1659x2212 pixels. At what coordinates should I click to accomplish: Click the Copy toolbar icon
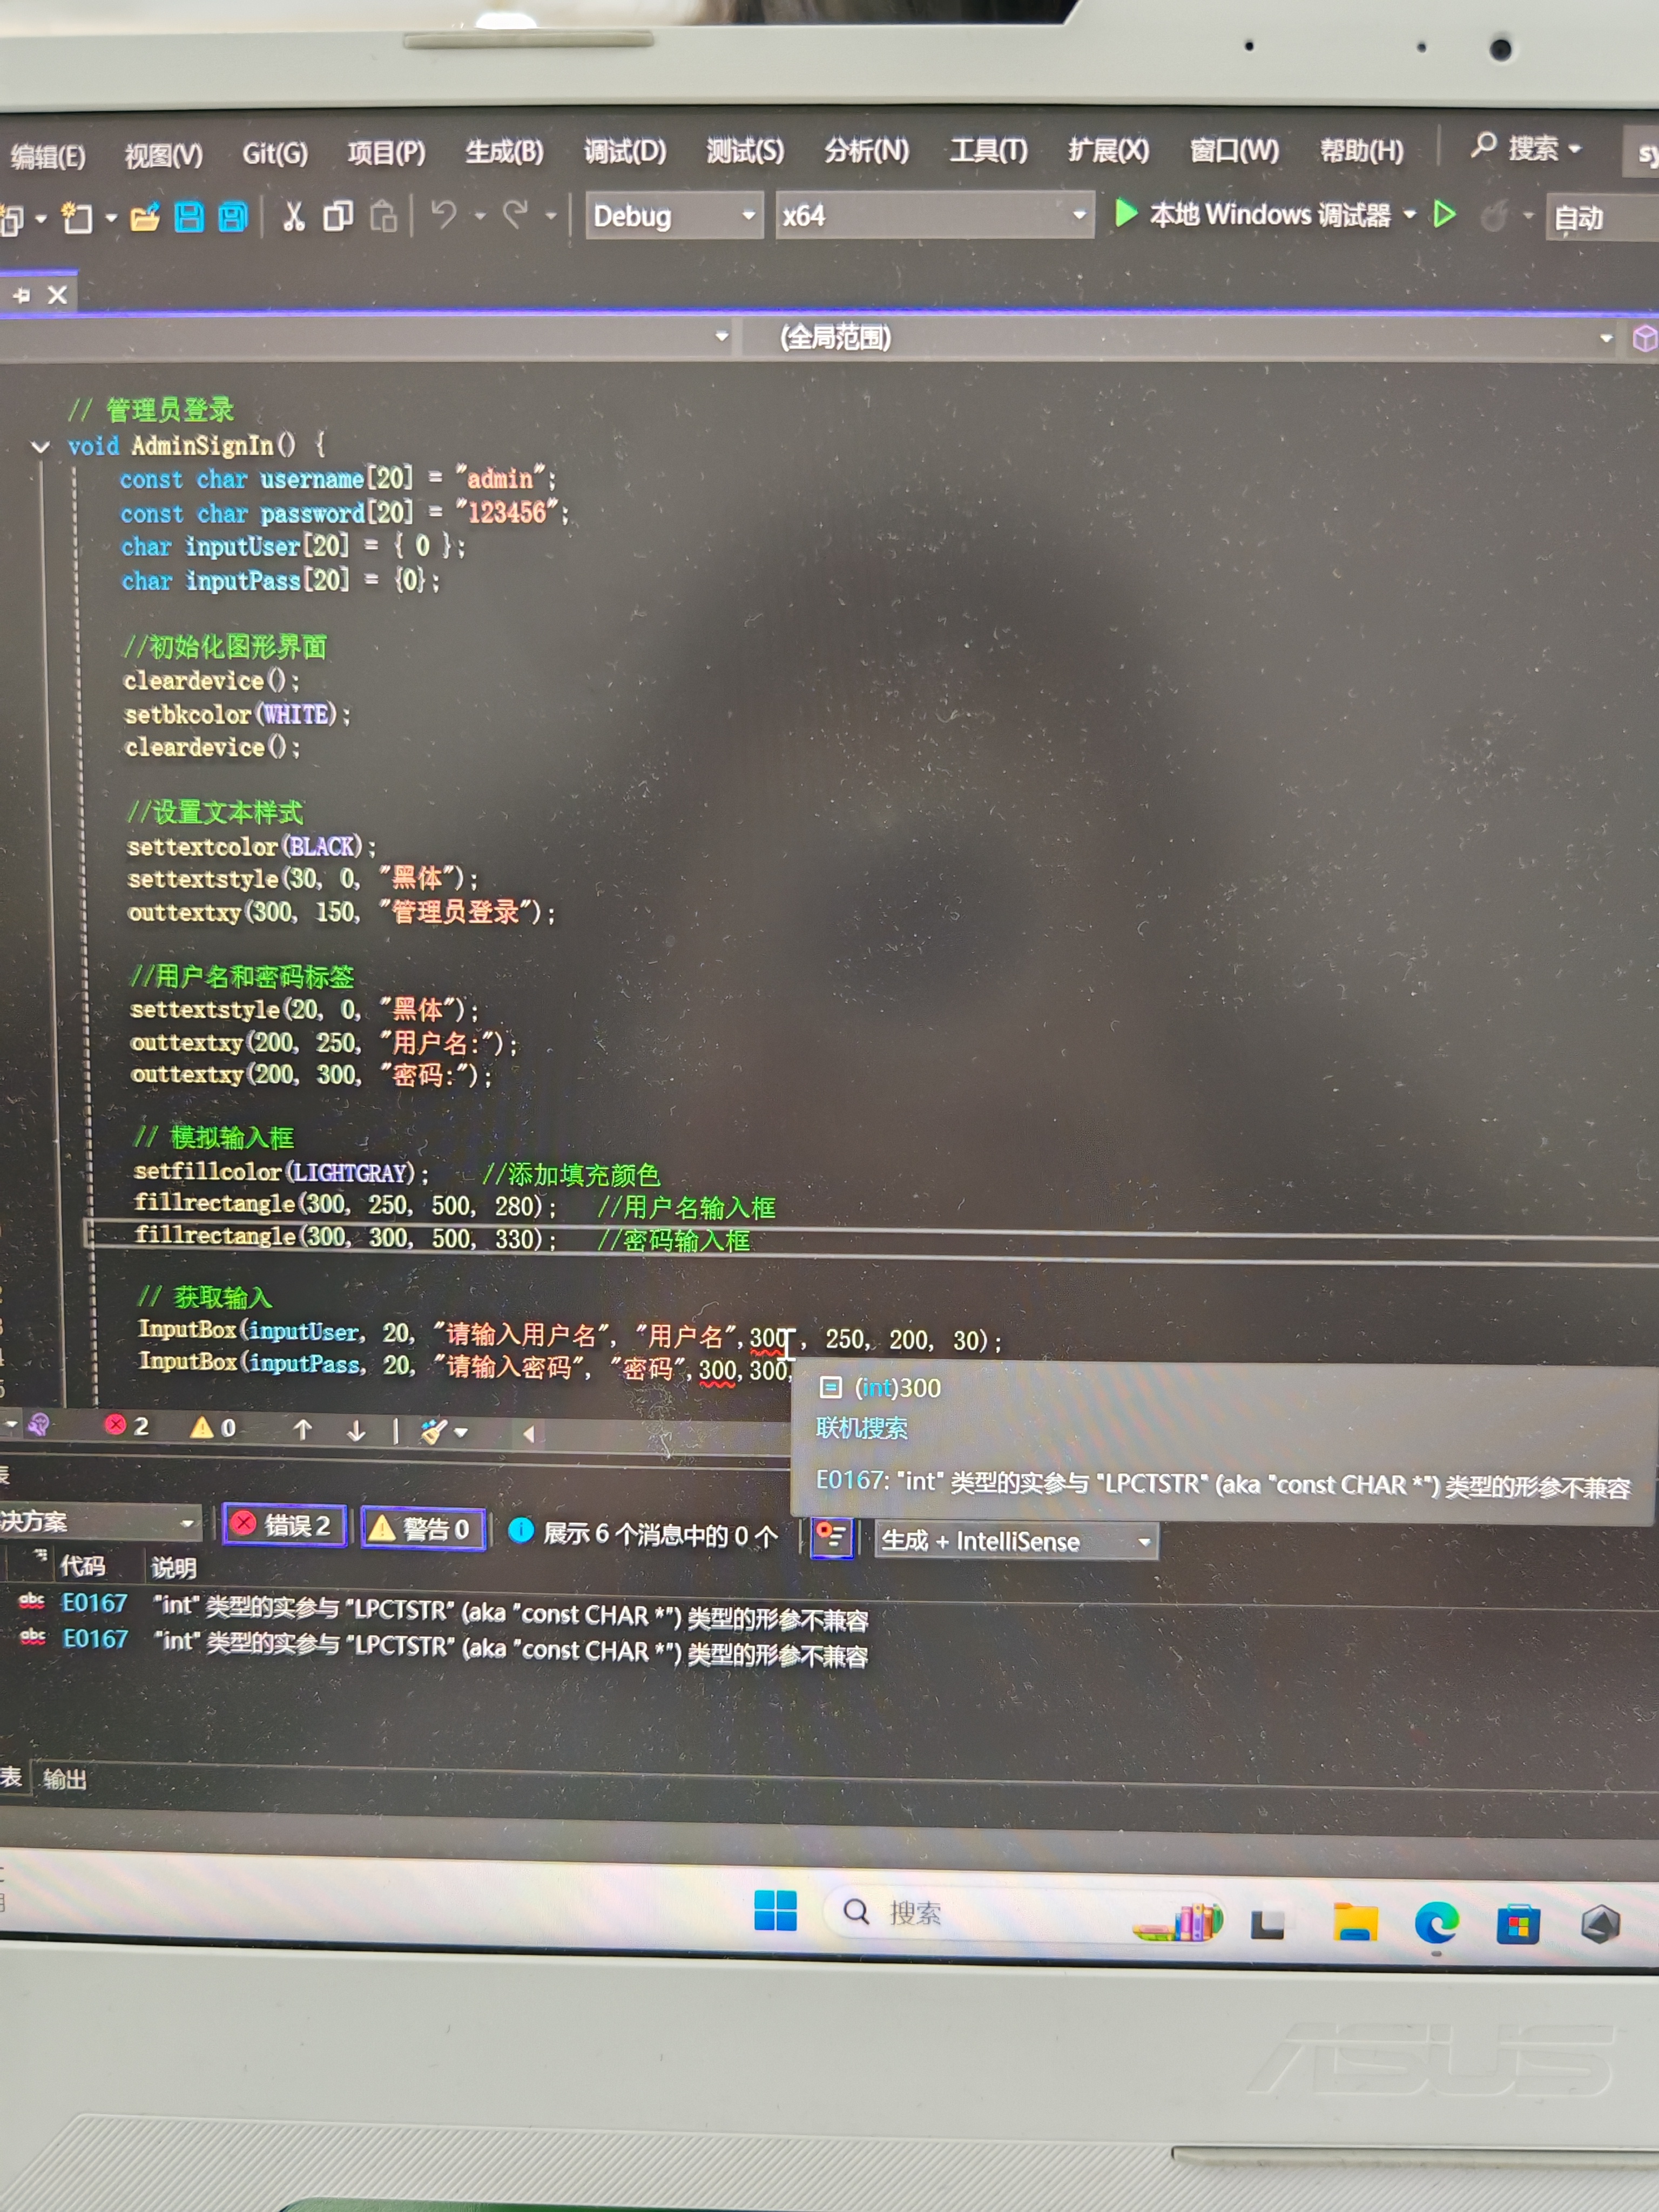coord(338,216)
